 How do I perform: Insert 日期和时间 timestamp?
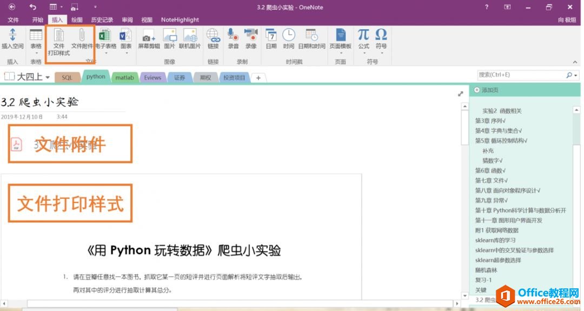coord(311,39)
